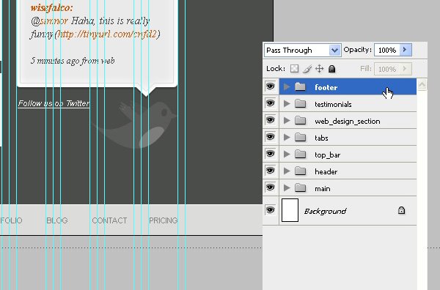Click the Twitter bird graphic

tap(135, 124)
